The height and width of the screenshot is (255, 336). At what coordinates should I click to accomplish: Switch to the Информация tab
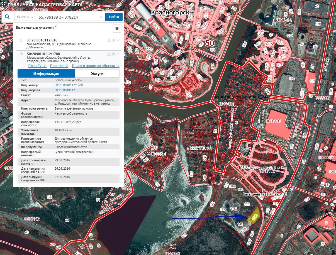point(46,73)
